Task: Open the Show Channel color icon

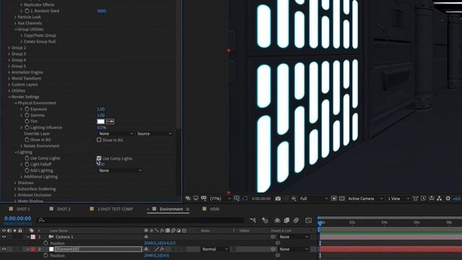Action: coord(294,199)
